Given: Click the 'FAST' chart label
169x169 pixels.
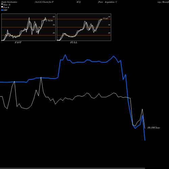Looking at the screenshot, I should coord(18,43).
